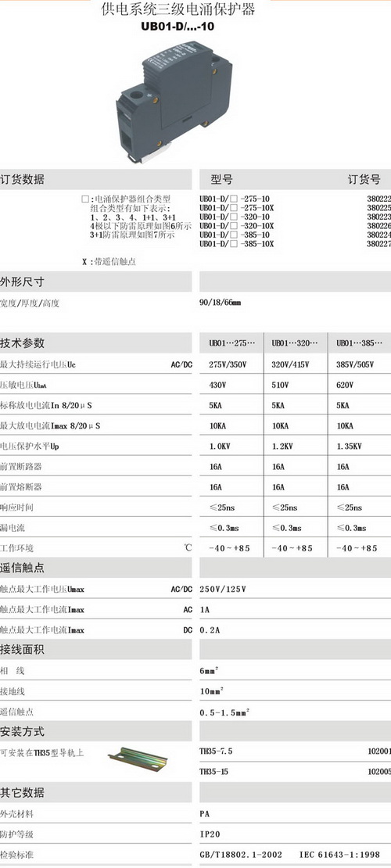Click the box in model UB01-D/□-275-10
This screenshot has height=868, width=391.
[x=235, y=199]
